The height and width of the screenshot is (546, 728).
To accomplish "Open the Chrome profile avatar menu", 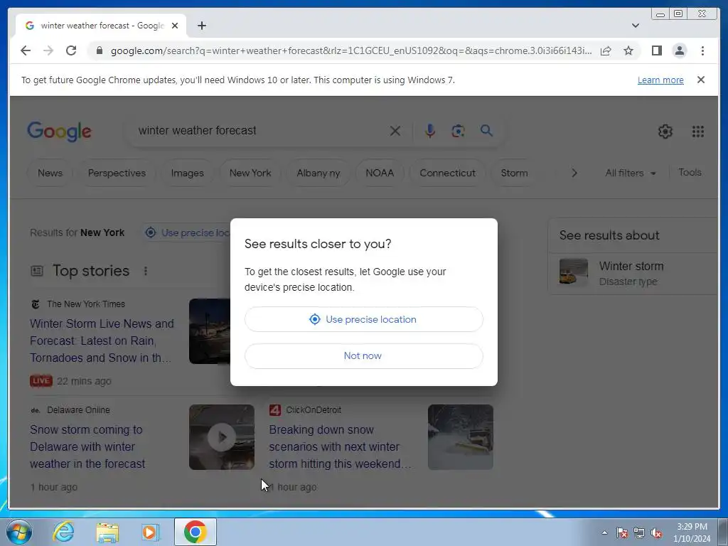I will 679,50.
